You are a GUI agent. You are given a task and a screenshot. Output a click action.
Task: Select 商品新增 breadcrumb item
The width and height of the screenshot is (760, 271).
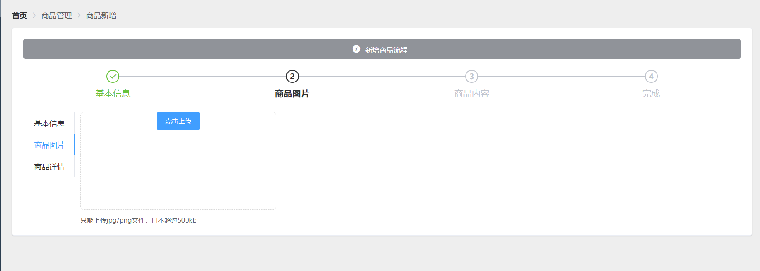point(101,15)
